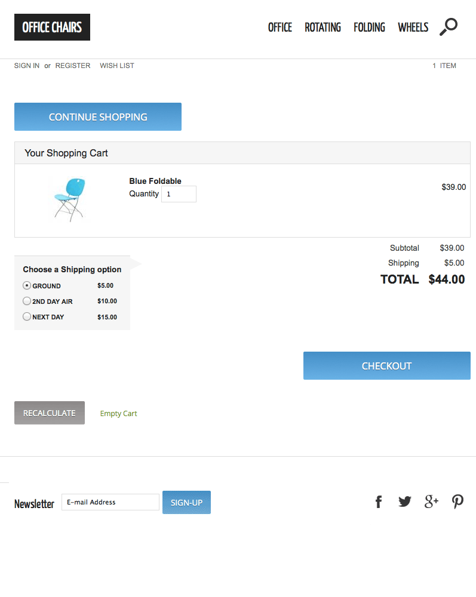Open the search magnifier icon
The width and height of the screenshot is (476, 597).
tap(449, 27)
